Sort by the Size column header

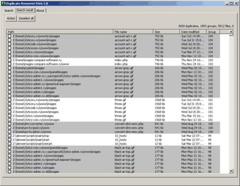coord(166,32)
